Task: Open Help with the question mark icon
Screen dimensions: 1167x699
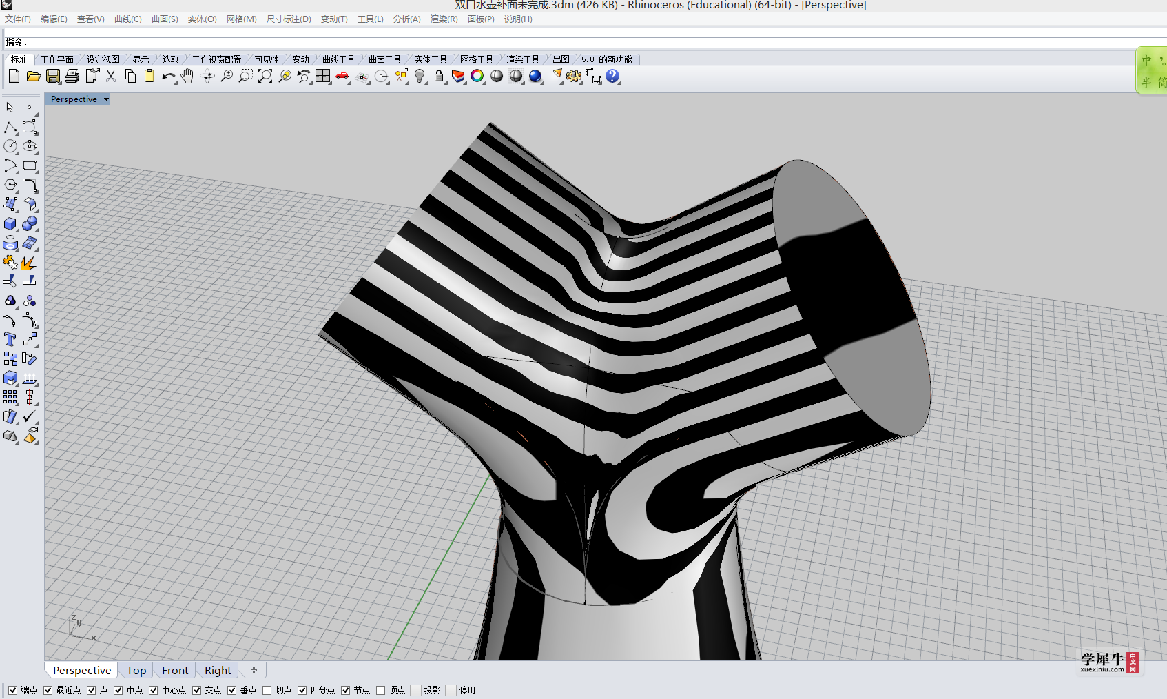Action: pos(612,77)
